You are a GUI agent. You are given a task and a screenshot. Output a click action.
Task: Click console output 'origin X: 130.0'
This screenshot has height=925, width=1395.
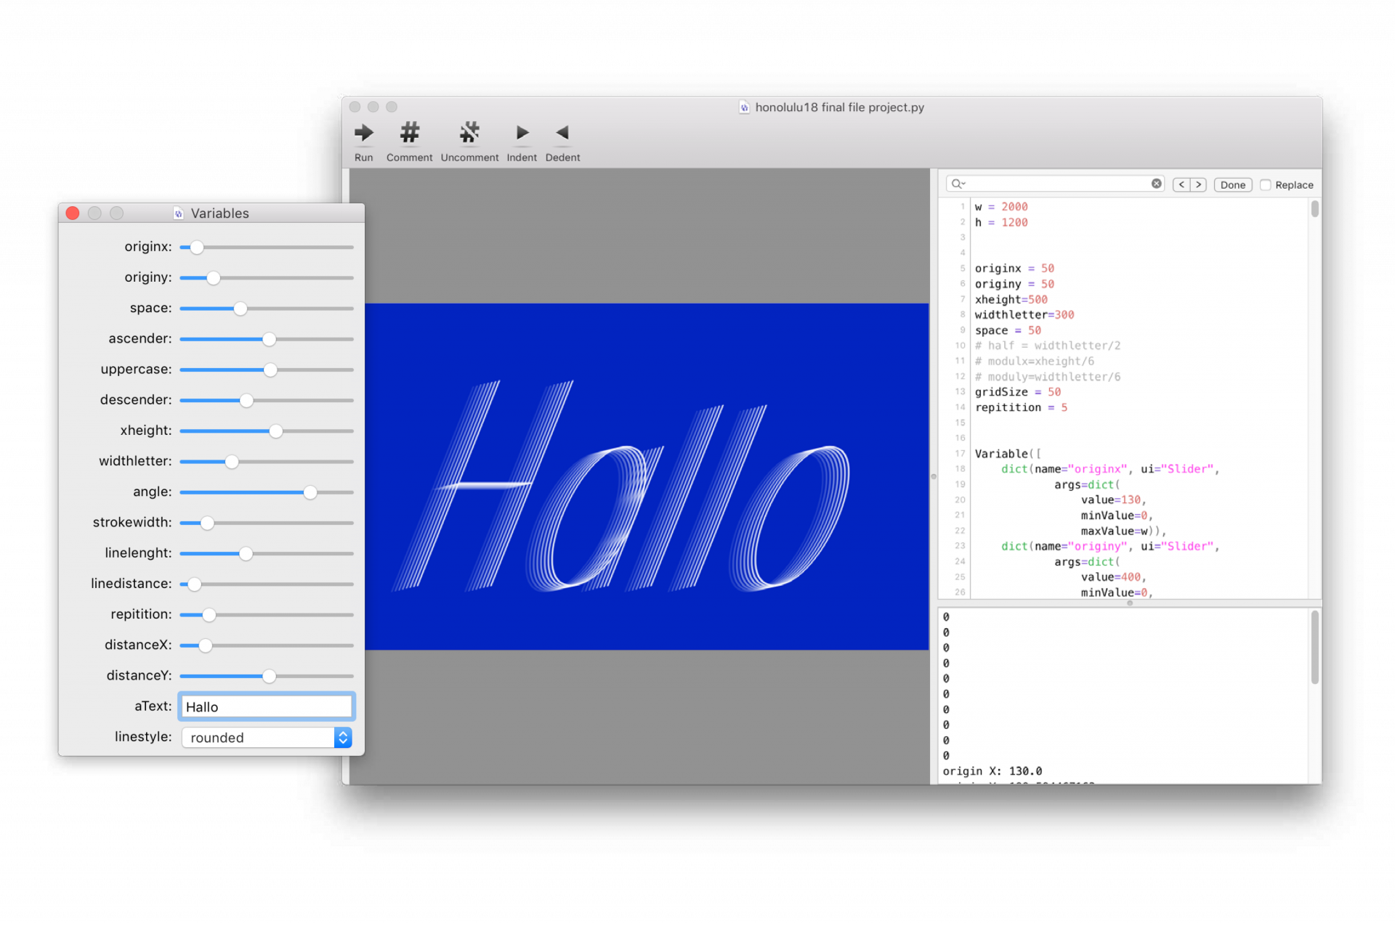pos(992,771)
